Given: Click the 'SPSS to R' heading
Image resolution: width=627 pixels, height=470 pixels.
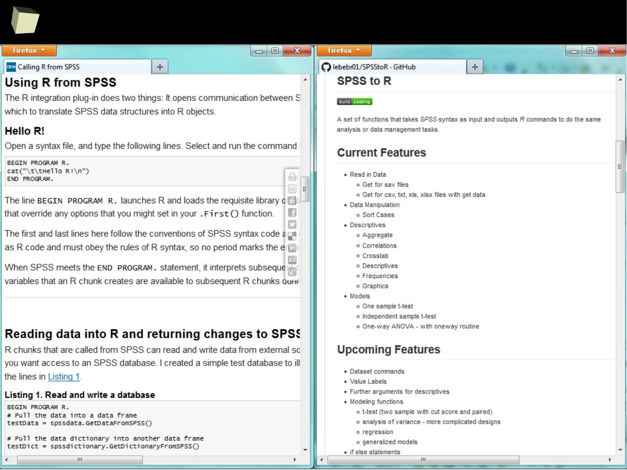Looking at the screenshot, I should (x=364, y=81).
